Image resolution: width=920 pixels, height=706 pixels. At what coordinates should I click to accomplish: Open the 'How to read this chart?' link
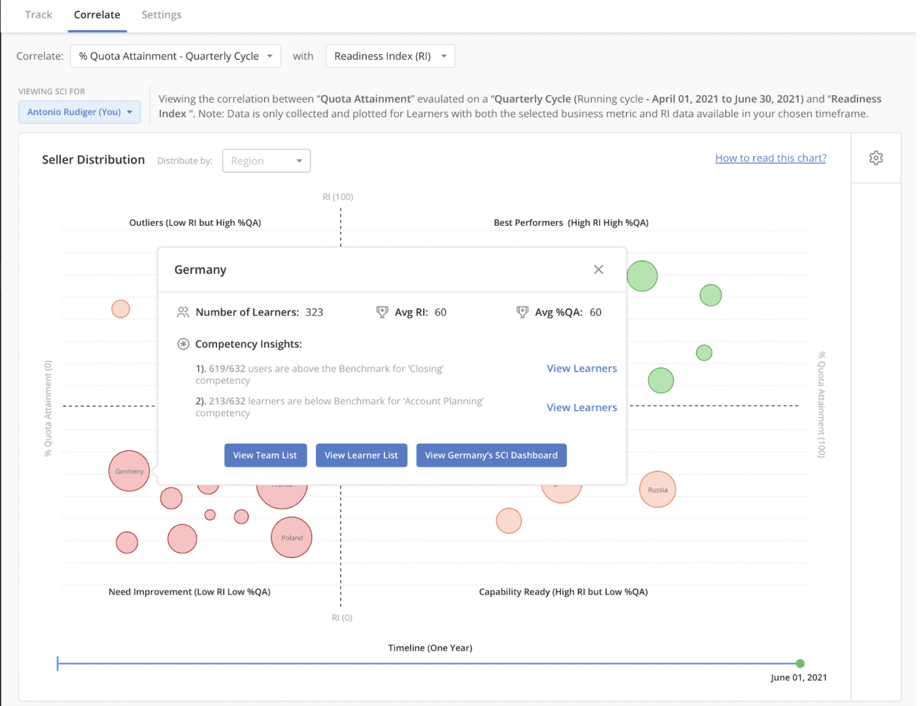(x=770, y=158)
